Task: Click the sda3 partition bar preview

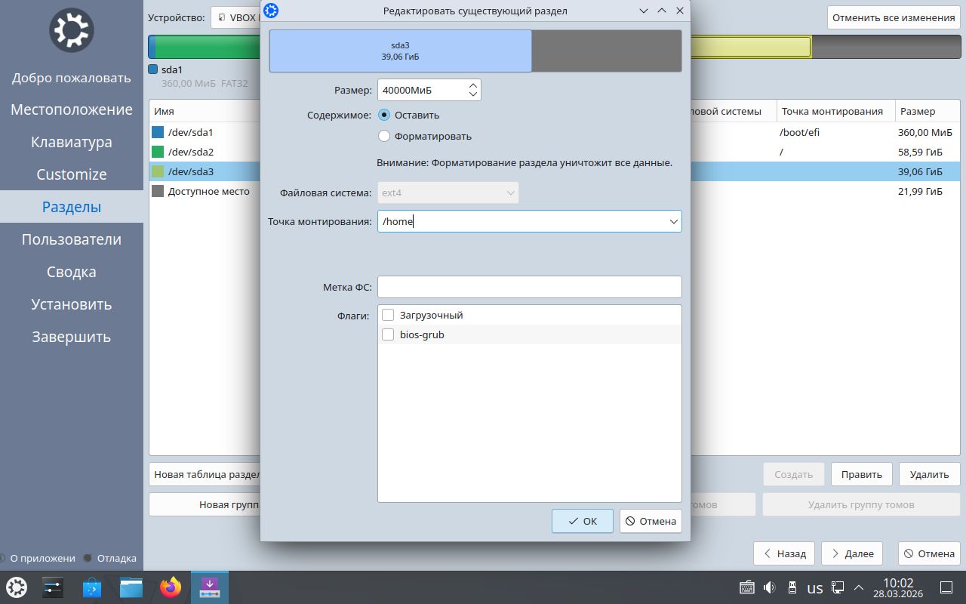Action: click(400, 51)
